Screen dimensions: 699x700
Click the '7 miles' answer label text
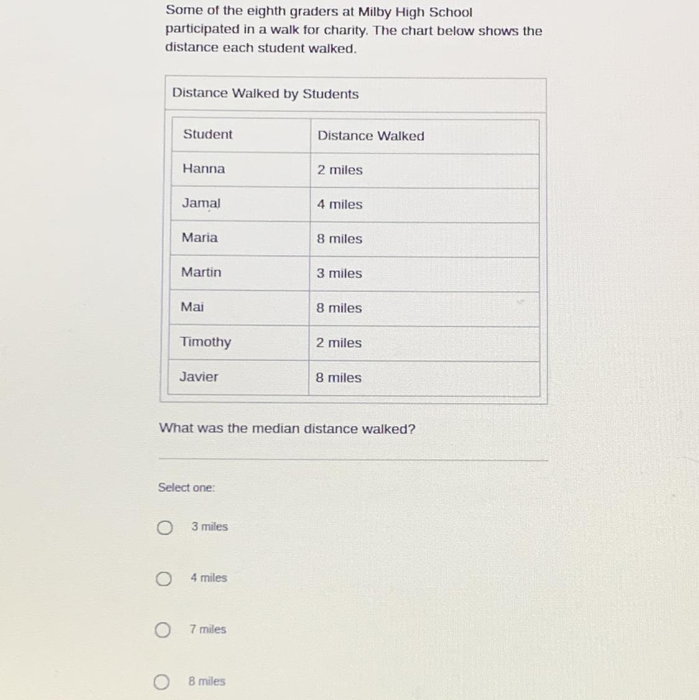pyautogui.click(x=208, y=629)
